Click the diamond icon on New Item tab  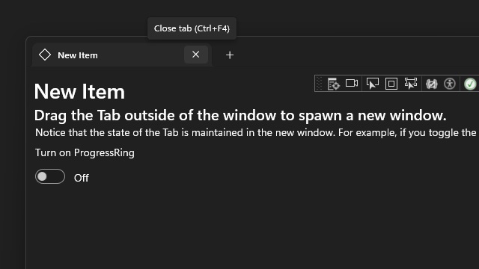pyautogui.click(x=45, y=55)
